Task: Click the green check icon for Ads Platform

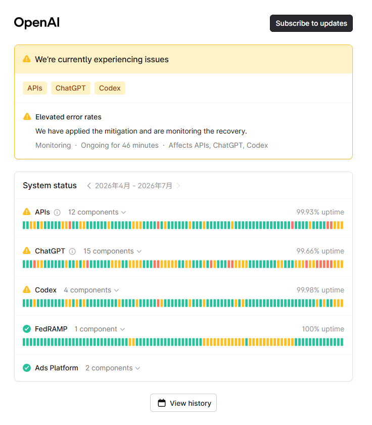Action: point(27,368)
